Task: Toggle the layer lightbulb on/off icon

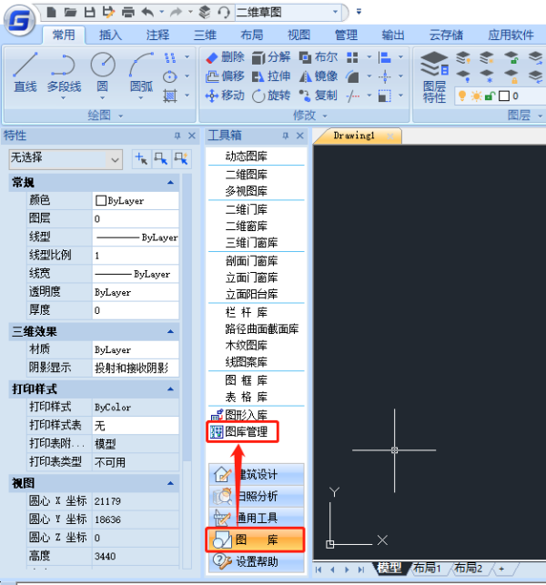Action: 460,96
